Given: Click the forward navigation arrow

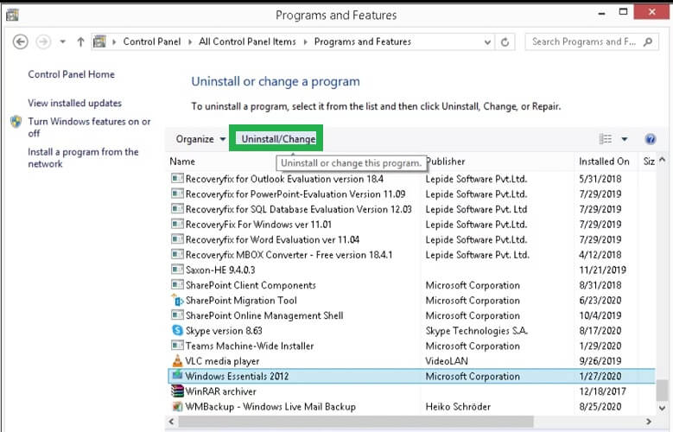Looking at the screenshot, I should 43,41.
